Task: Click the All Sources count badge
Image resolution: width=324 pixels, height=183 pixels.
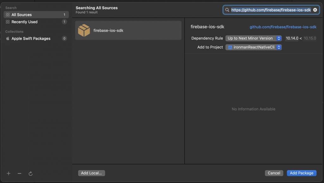Action: click(x=64, y=15)
